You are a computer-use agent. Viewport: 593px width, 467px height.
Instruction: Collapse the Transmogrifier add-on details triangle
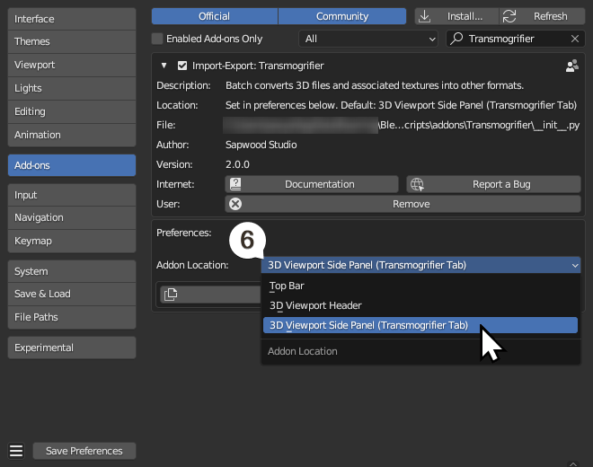click(x=164, y=66)
